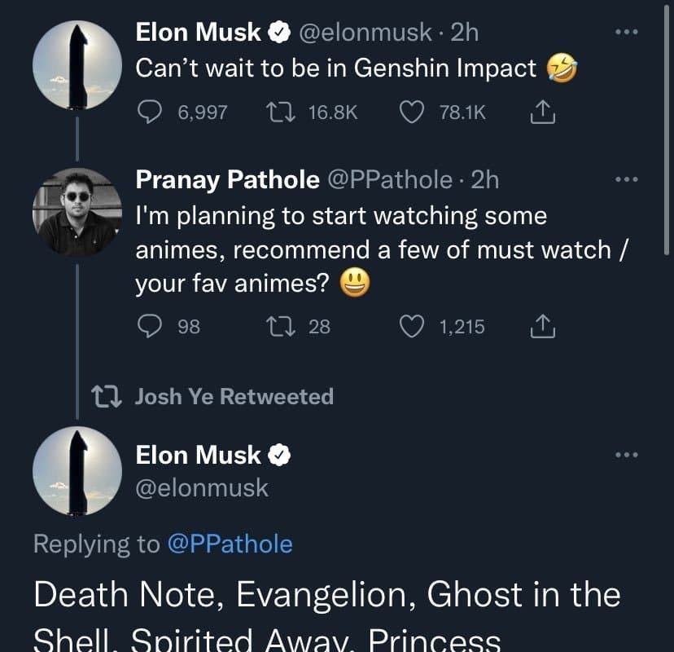Click the @PPathole mention link

[x=230, y=544]
